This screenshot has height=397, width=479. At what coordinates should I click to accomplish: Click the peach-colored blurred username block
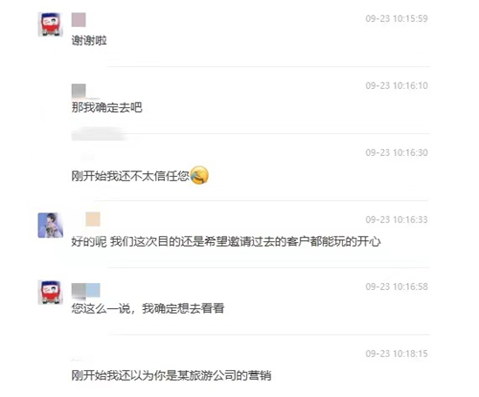point(93,219)
